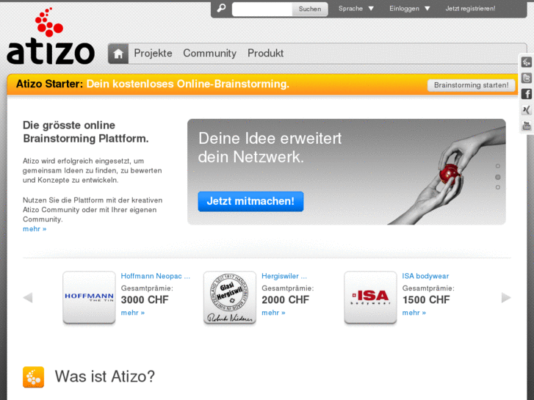Select the second banner slide dot

498,177
